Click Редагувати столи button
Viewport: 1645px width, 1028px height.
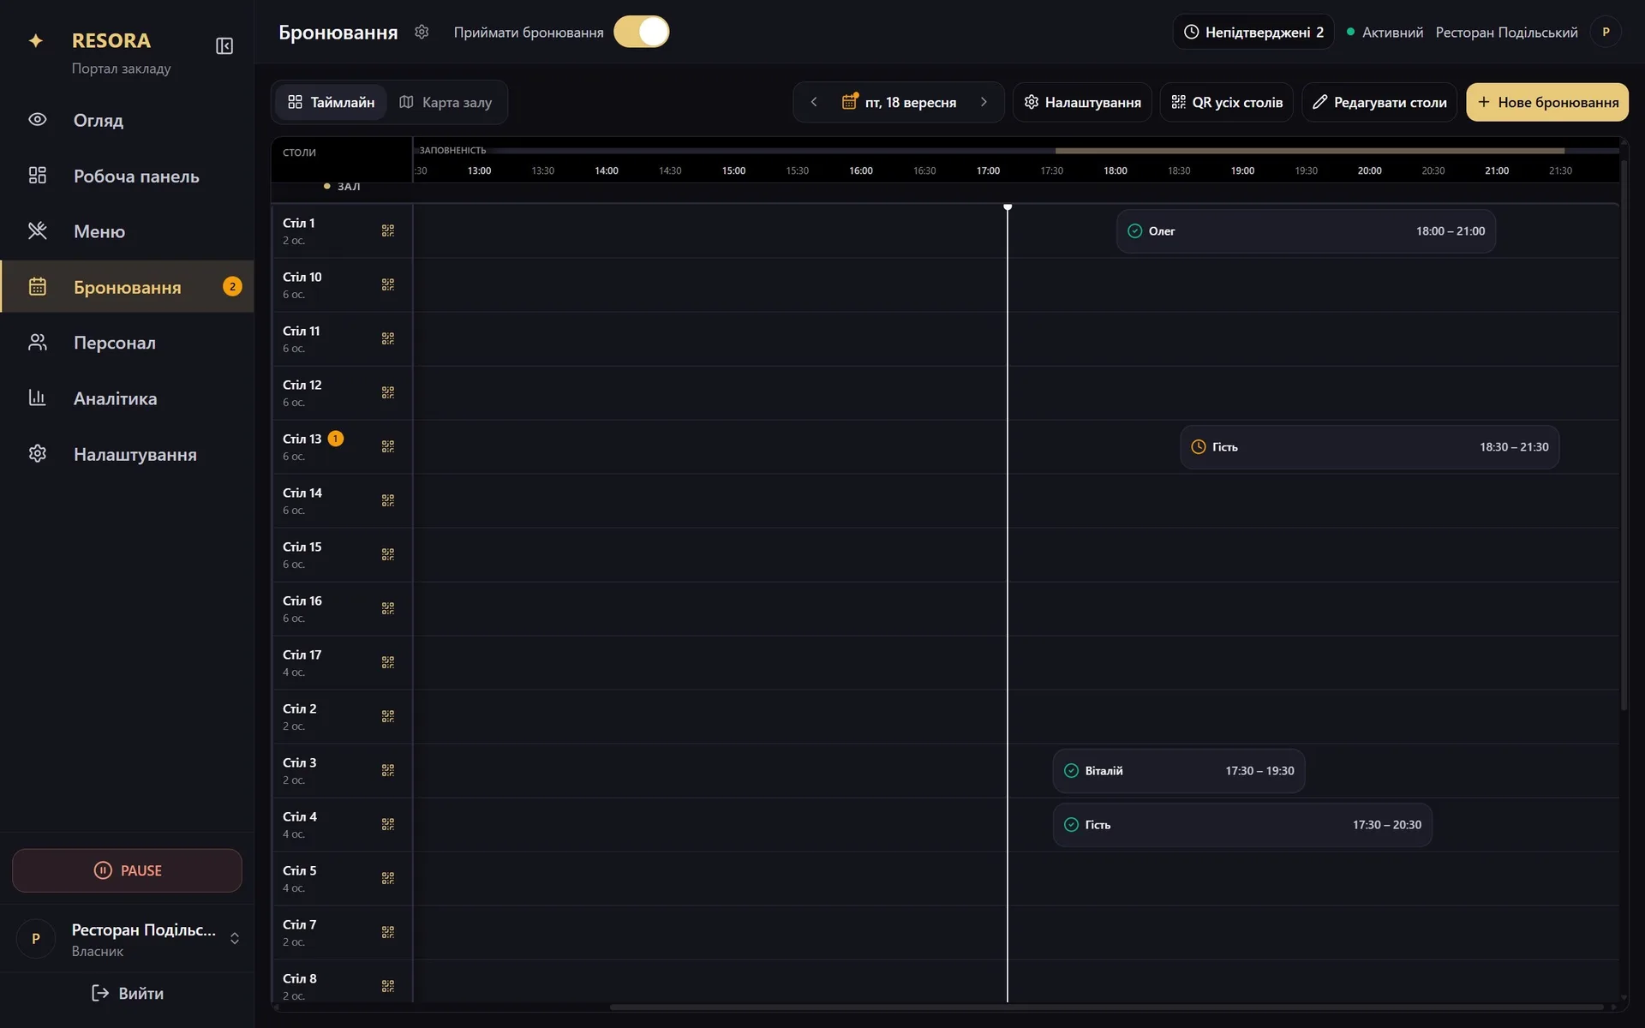tap(1379, 102)
